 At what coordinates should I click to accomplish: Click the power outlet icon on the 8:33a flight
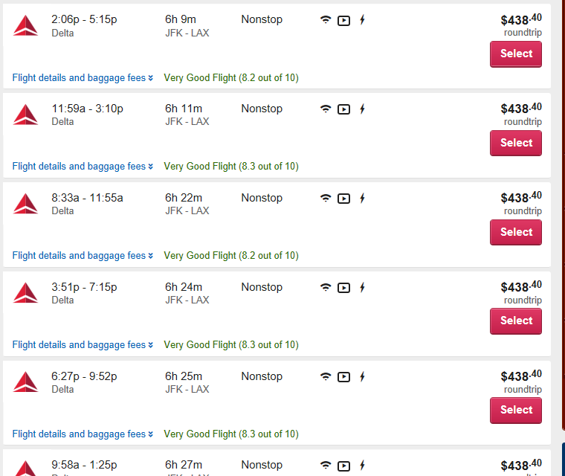tap(362, 198)
